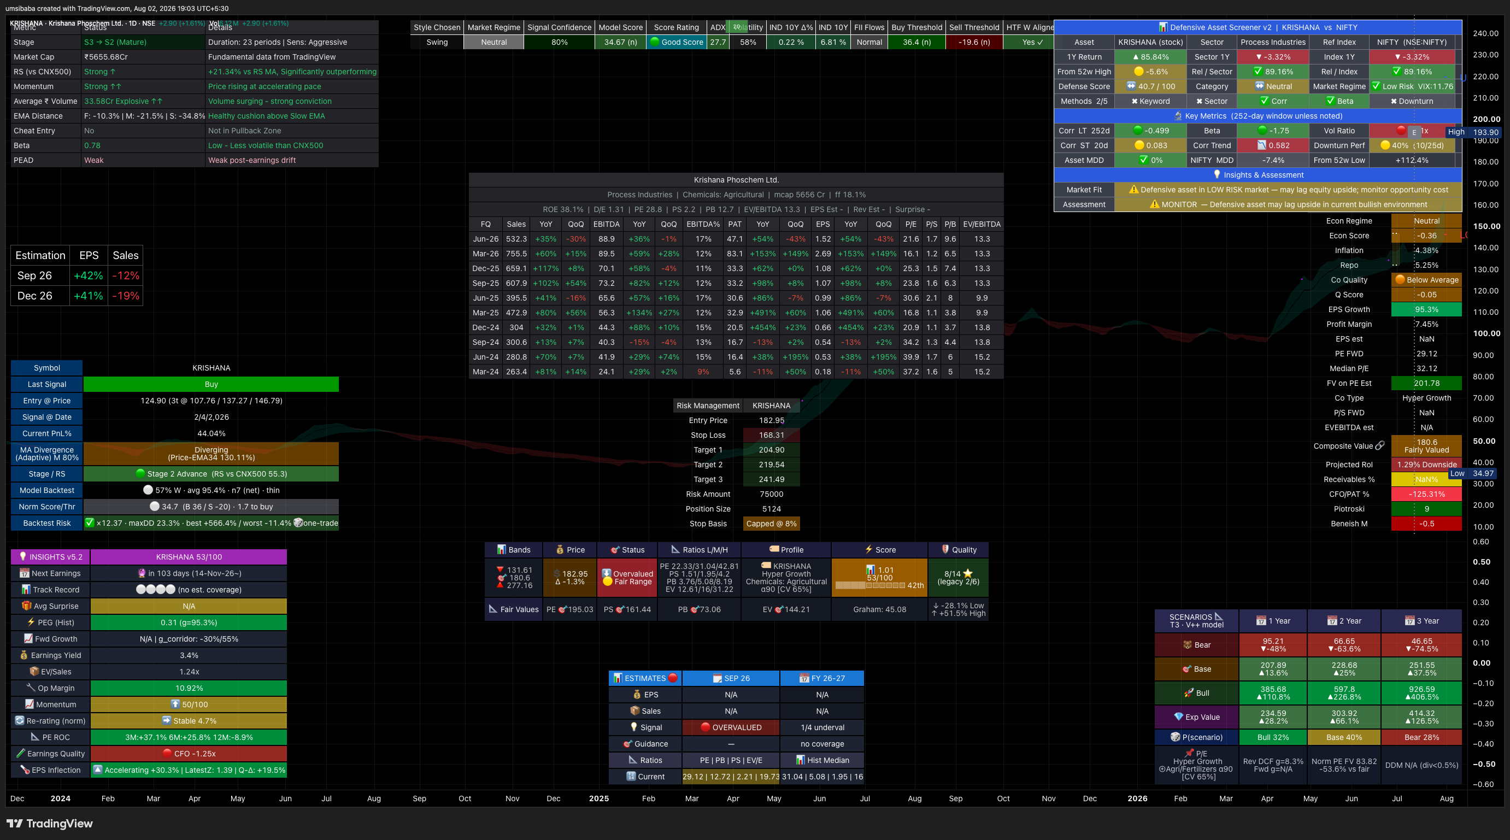Click the box icon beside EV/Sales

click(x=34, y=672)
